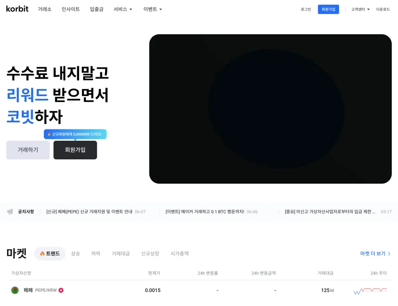Click the fire icon on the 트렌드 tab
Screen dimensions: 398x306
click(x=42, y=253)
